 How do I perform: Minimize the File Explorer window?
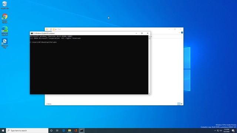tap(169, 29)
